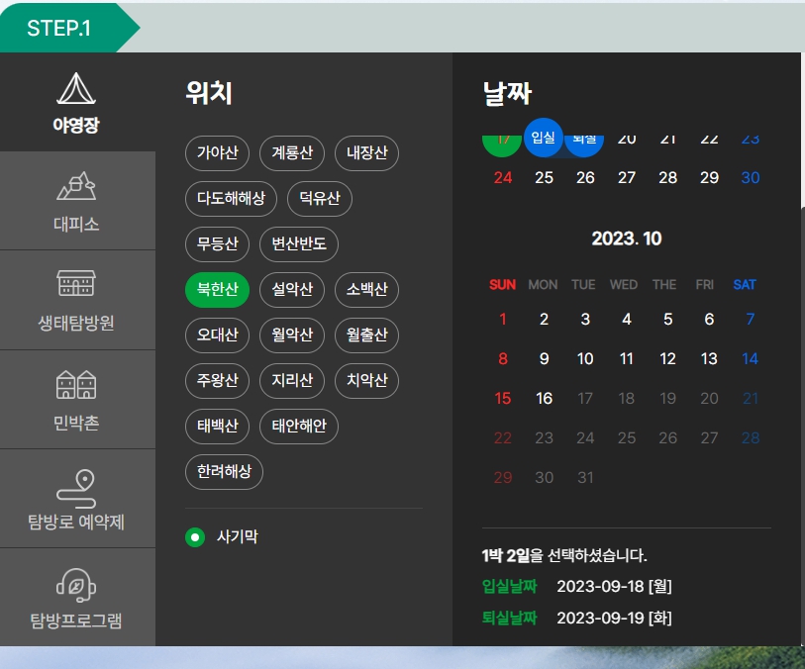Pick Sunday October 15 on the calendar
Viewport: 805px width, 669px height.
tap(503, 398)
